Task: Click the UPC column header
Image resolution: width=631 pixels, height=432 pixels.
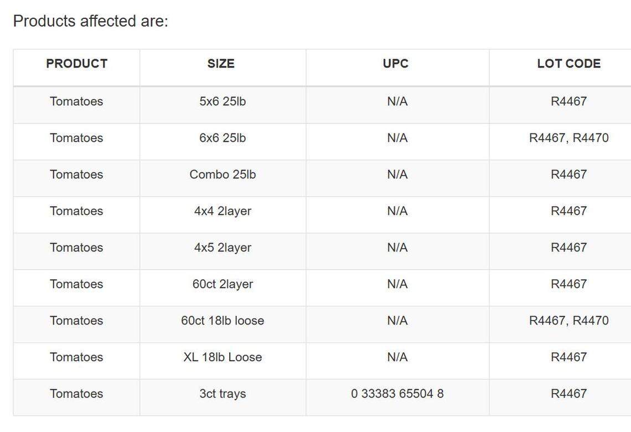Action: [x=396, y=64]
